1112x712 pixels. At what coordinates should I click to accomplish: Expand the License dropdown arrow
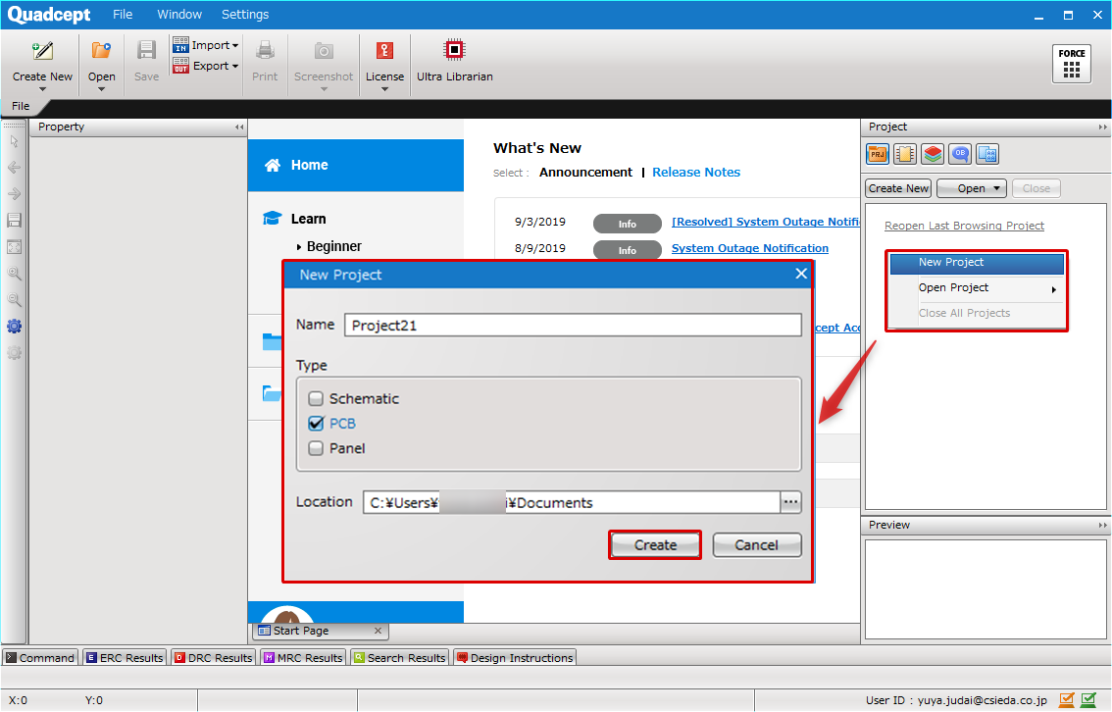click(x=385, y=89)
